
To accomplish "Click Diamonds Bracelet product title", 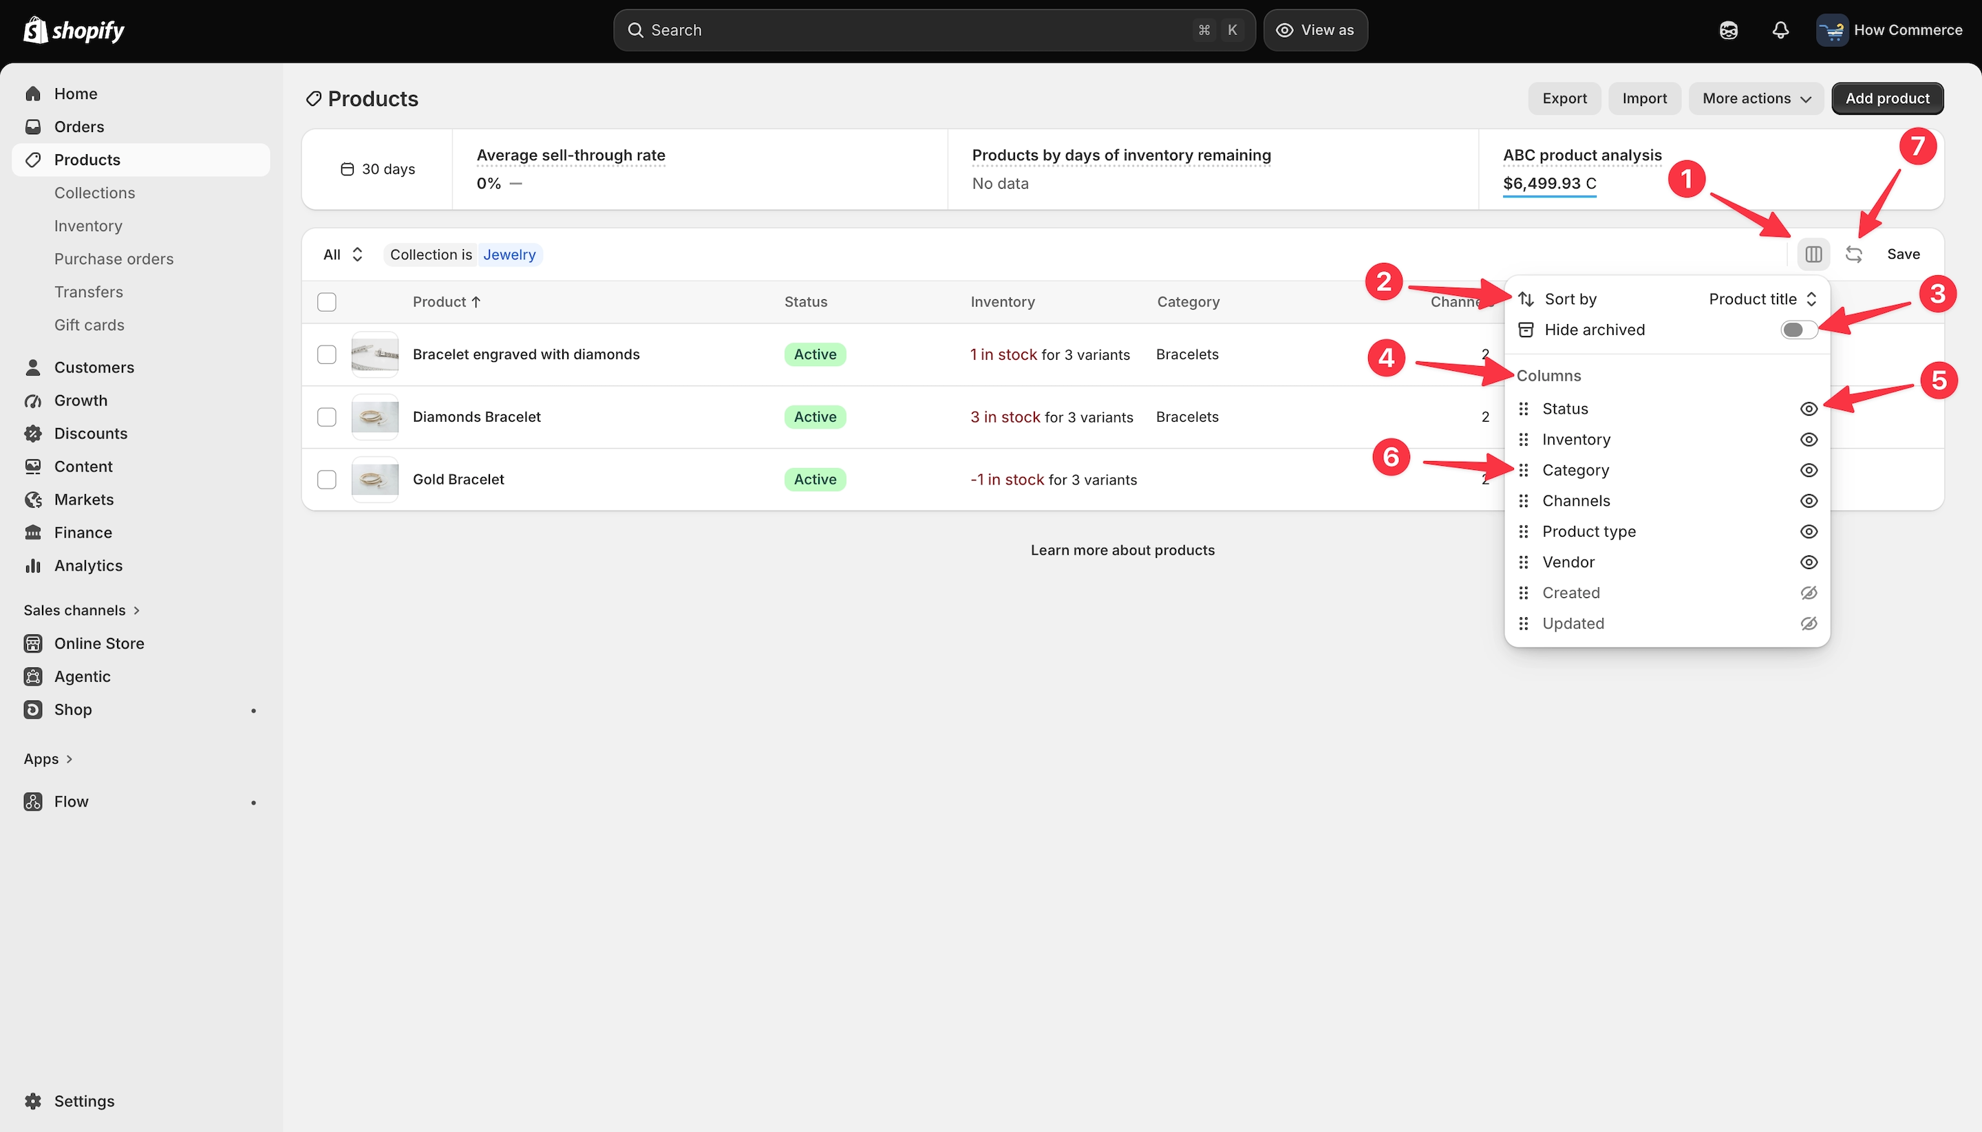I will [x=477, y=417].
